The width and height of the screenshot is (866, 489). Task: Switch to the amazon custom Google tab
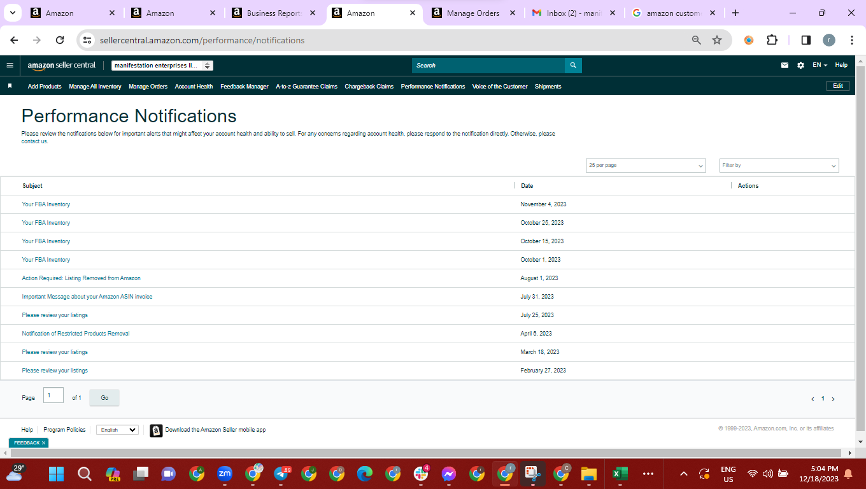[x=672, y=13]
